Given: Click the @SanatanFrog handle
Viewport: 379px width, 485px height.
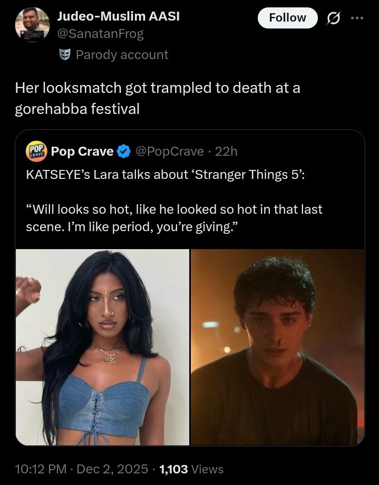Looking at the screenshot, I should tap(100, 34).
